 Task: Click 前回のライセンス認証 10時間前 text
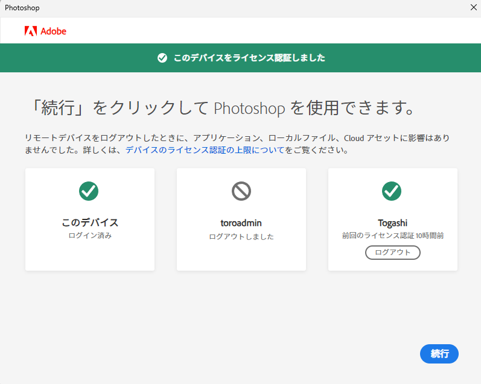pos(393,236)
